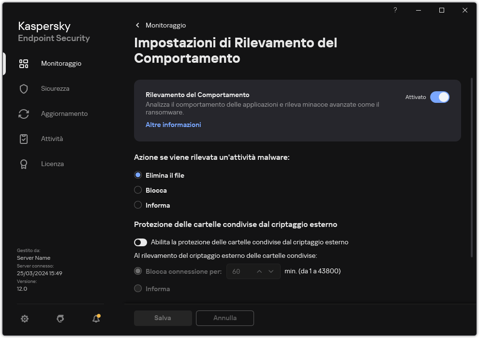
Task: Open the settings gear at the bottom
Action: click(x=24, y=319)
